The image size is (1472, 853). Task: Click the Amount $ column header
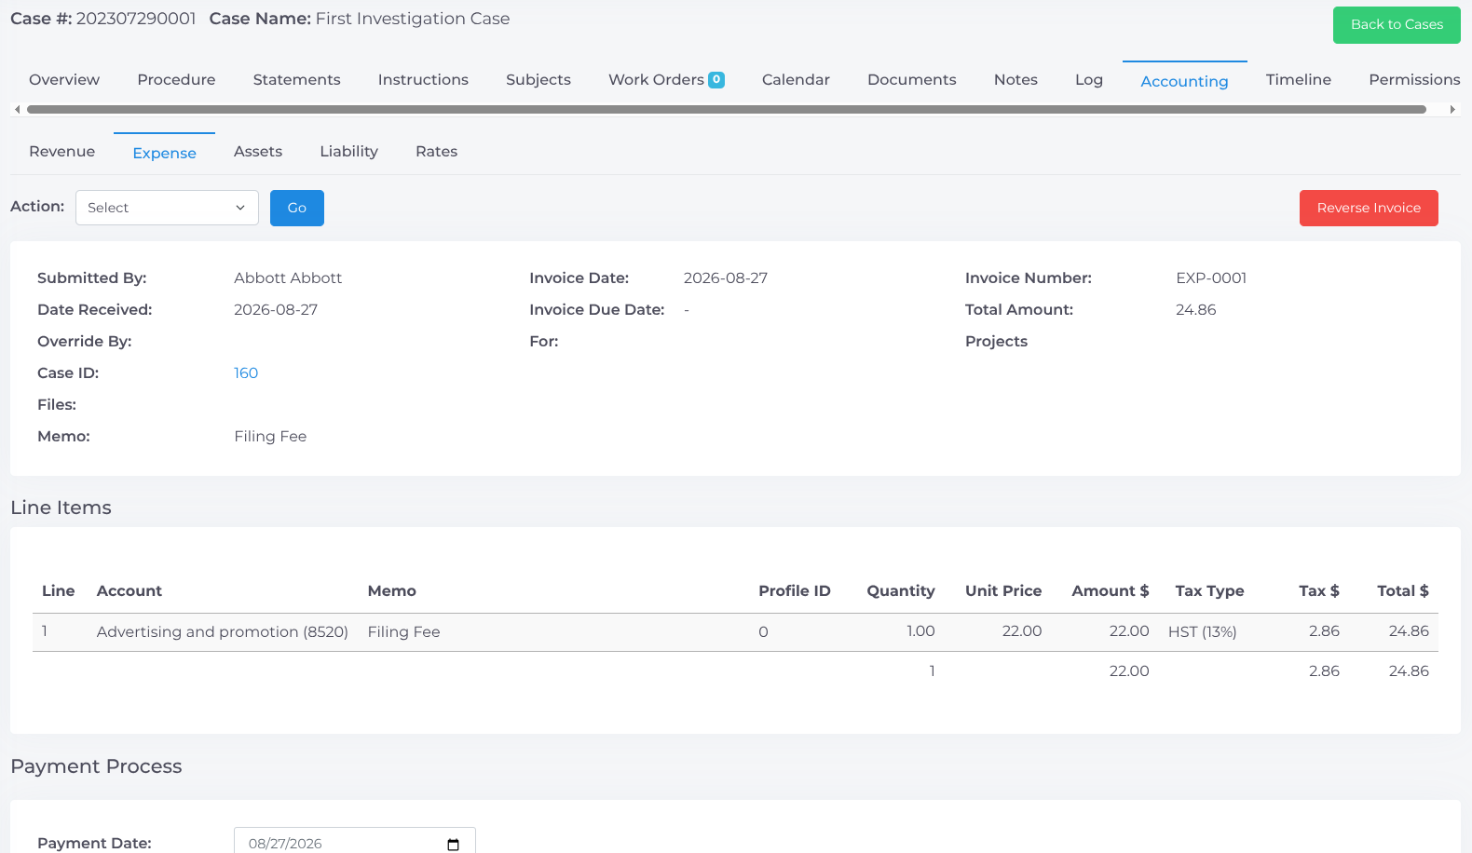pyautogui.click(x=1111, y=591)
